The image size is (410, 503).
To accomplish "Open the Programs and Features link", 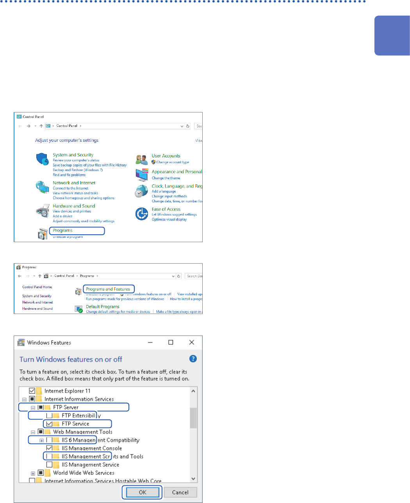I will coord(108,289).
